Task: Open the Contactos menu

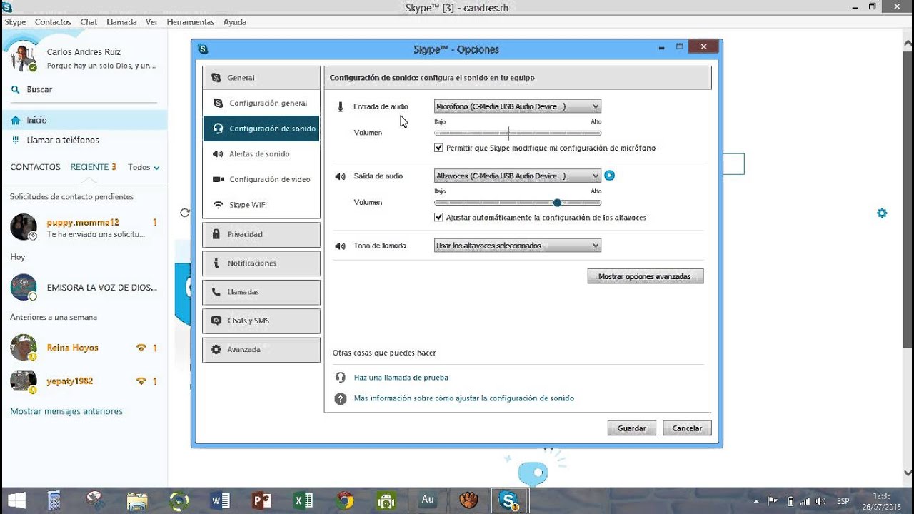Action: tap(53, 22)
